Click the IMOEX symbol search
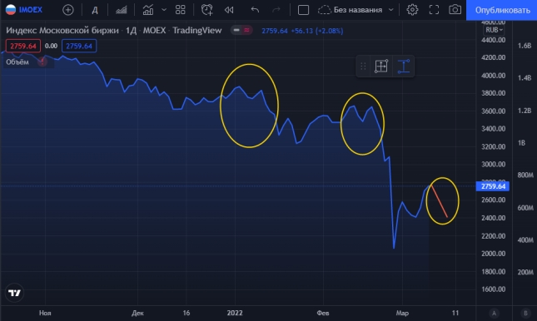This screenshot has height=321, width=537. (23, 10)
